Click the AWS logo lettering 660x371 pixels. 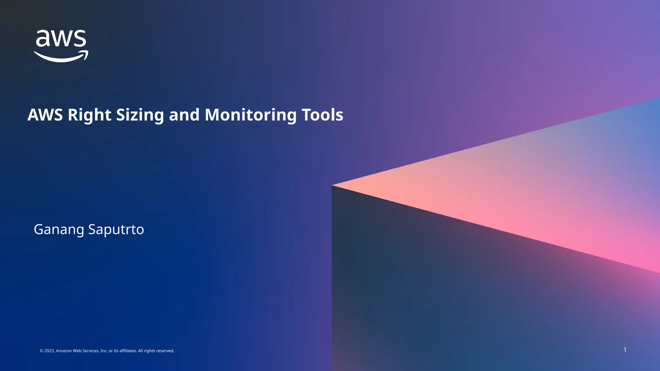coord(61,39)
